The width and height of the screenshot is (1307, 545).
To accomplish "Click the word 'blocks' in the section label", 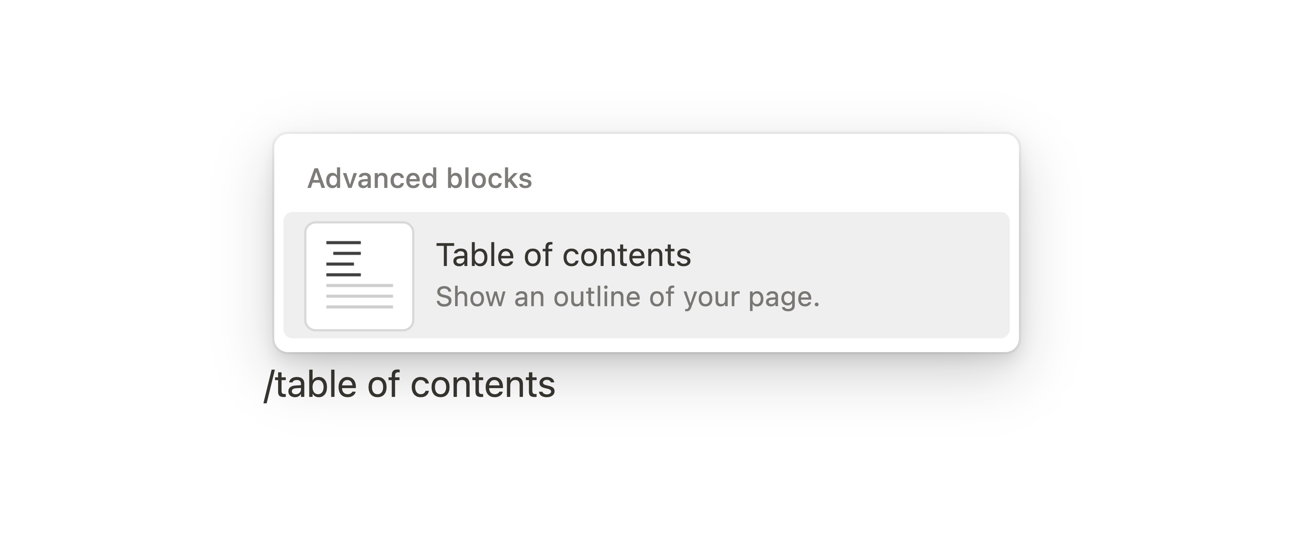I will tap(489, 178).
